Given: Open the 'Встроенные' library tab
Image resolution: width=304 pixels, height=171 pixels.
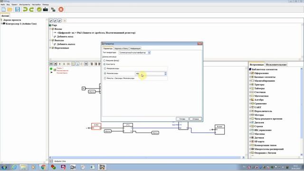Looking at the screenshot, I should 256,65.
